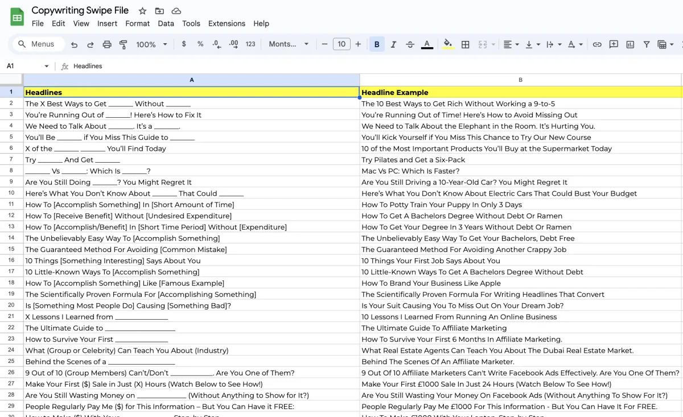This screenshot has height=417, width=683.
Task: Apply strikethrough formatting
Action: (x=410, y=44)
